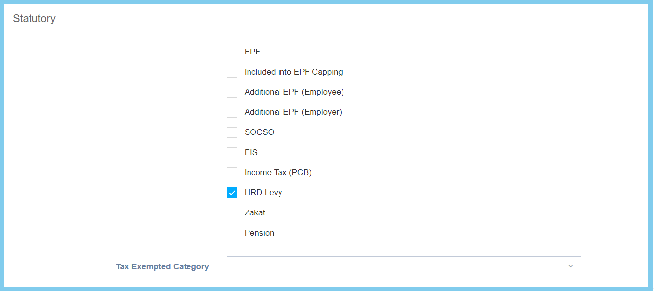Click the Included into EPF Capping label
Viewport: 654px width, 291px height.
293,72
